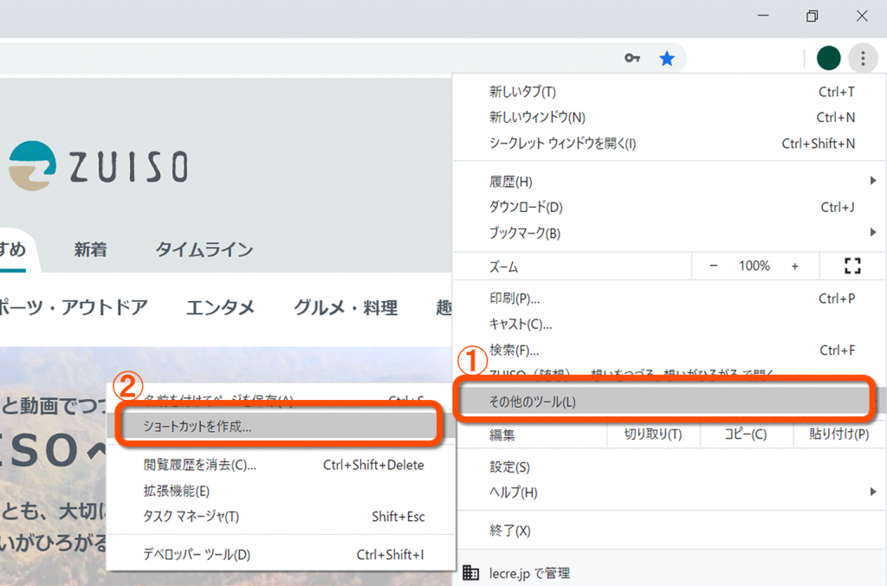Open the green profile avatar
Screen dimensions: 887x586
(829, 59)
